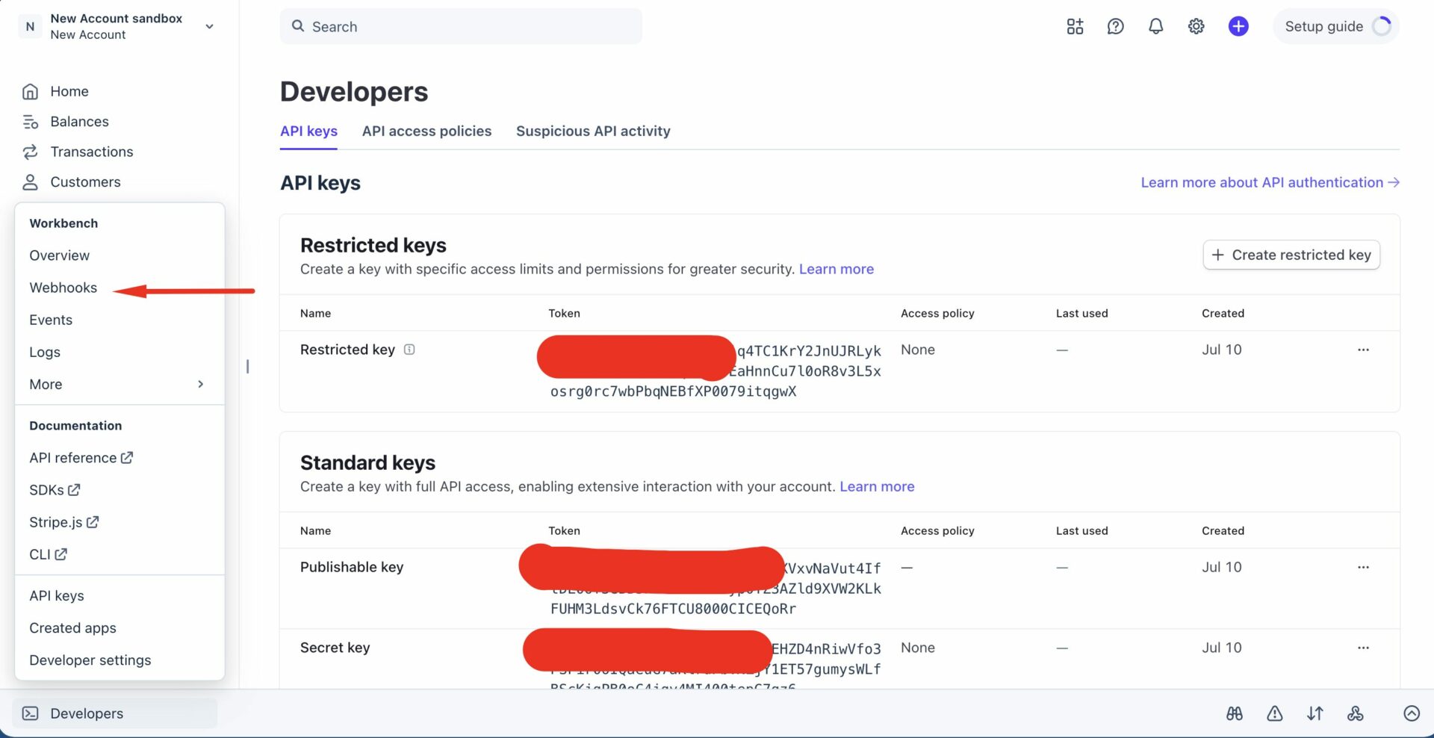Screen dimensions: 1434x738
Task: Open Learn more link under Restricted keys
Action: pyautogui.click(x=836, y=269)
